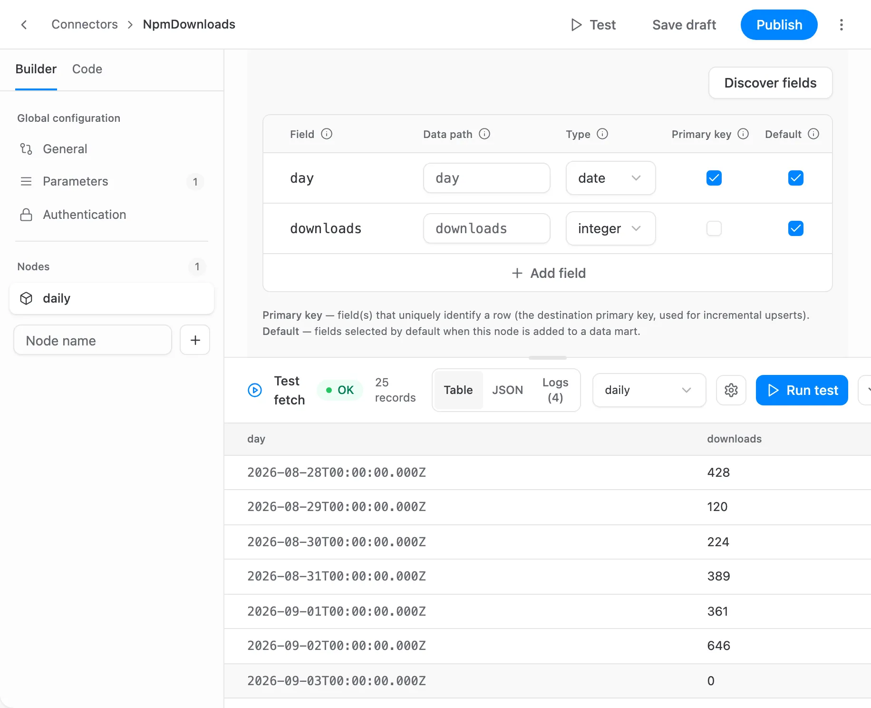Click the info icon beside Type header
This screenshot has height=708, width=871.
coord(602,134)
